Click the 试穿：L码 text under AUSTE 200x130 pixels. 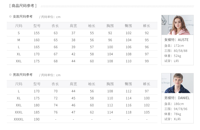point(171,61)
